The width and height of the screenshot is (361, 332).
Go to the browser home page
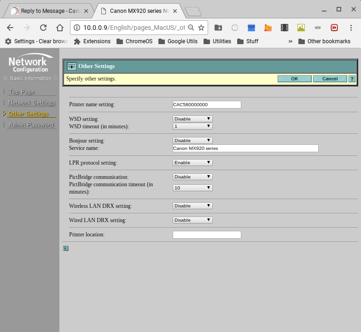60,28
